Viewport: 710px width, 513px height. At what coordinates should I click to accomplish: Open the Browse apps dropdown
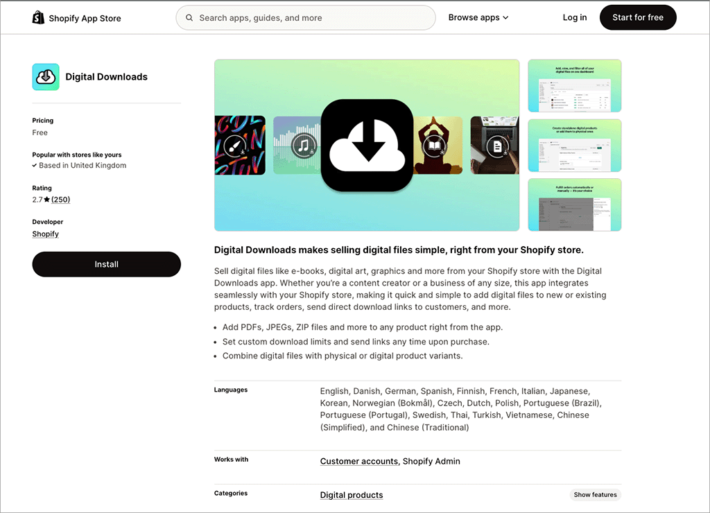474,17
